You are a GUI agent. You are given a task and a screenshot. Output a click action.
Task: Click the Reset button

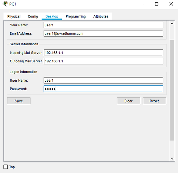click(x=154, y=101)
